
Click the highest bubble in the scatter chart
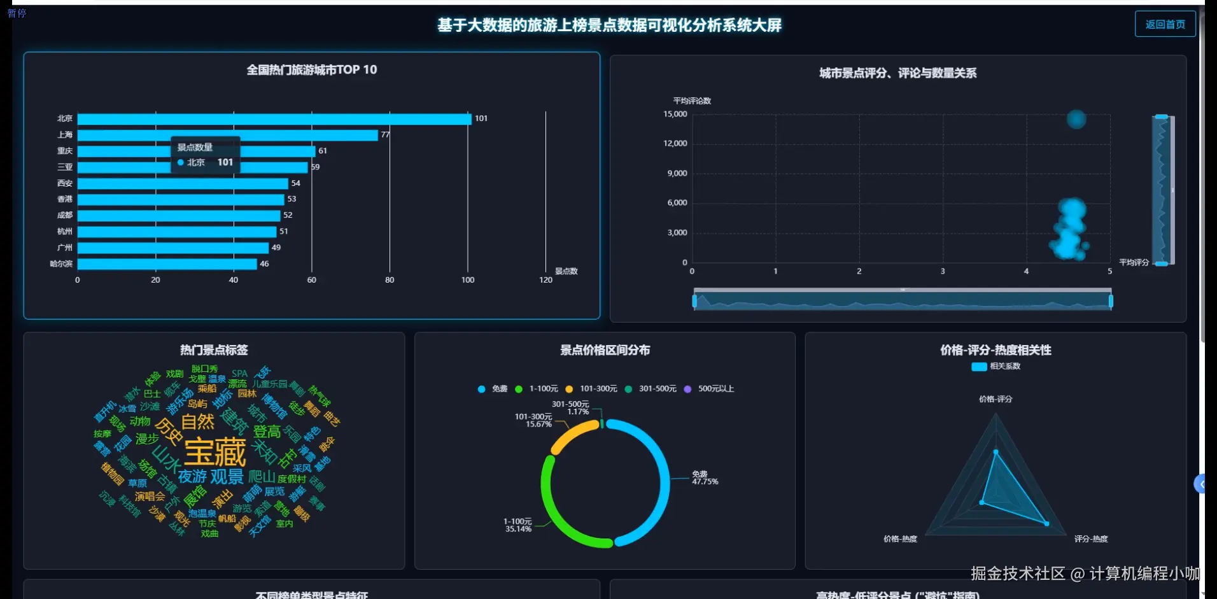click(x=1076, y=119)
